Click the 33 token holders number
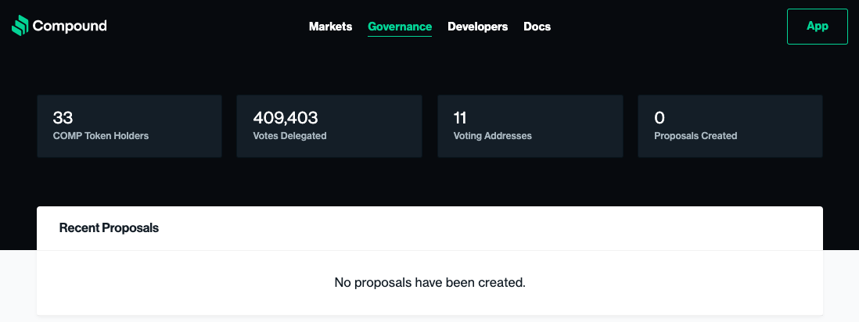This screenshot has width=859, height=322. 63,118
